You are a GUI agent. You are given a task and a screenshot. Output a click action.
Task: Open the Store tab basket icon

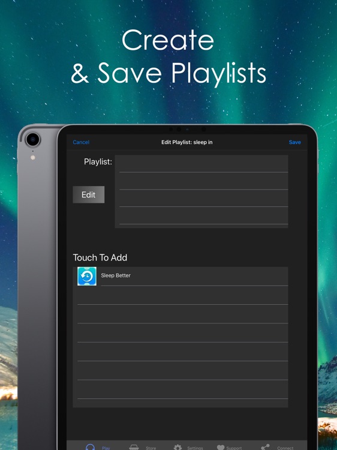pos(134,448)
